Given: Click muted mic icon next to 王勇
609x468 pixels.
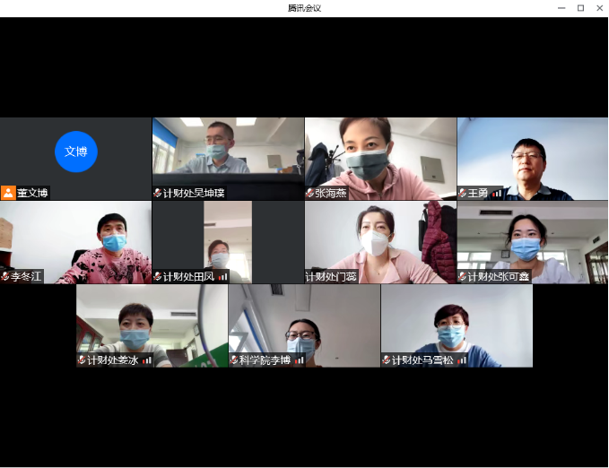Looking at the screenshot, I should click(x=462, y=193).
